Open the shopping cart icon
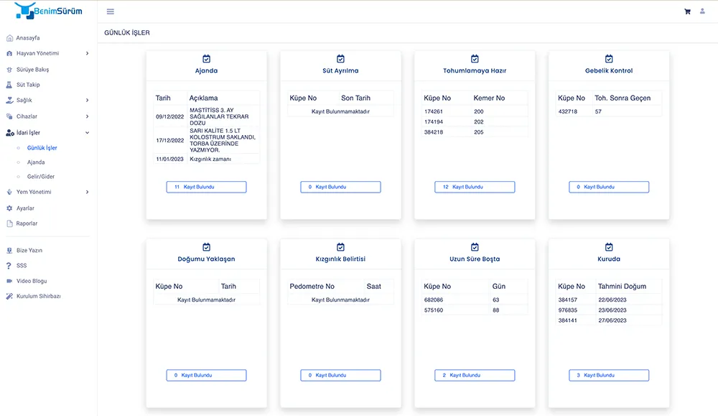The width and height of the screenshot is (718, 416). pyautogui.click(x=687, y=11)
